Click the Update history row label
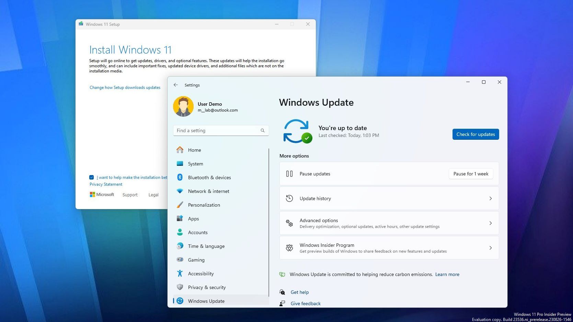This screenshot has height=322, width=573. 315,198
